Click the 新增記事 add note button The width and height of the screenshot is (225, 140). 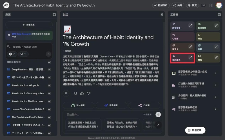pos(195,130)
